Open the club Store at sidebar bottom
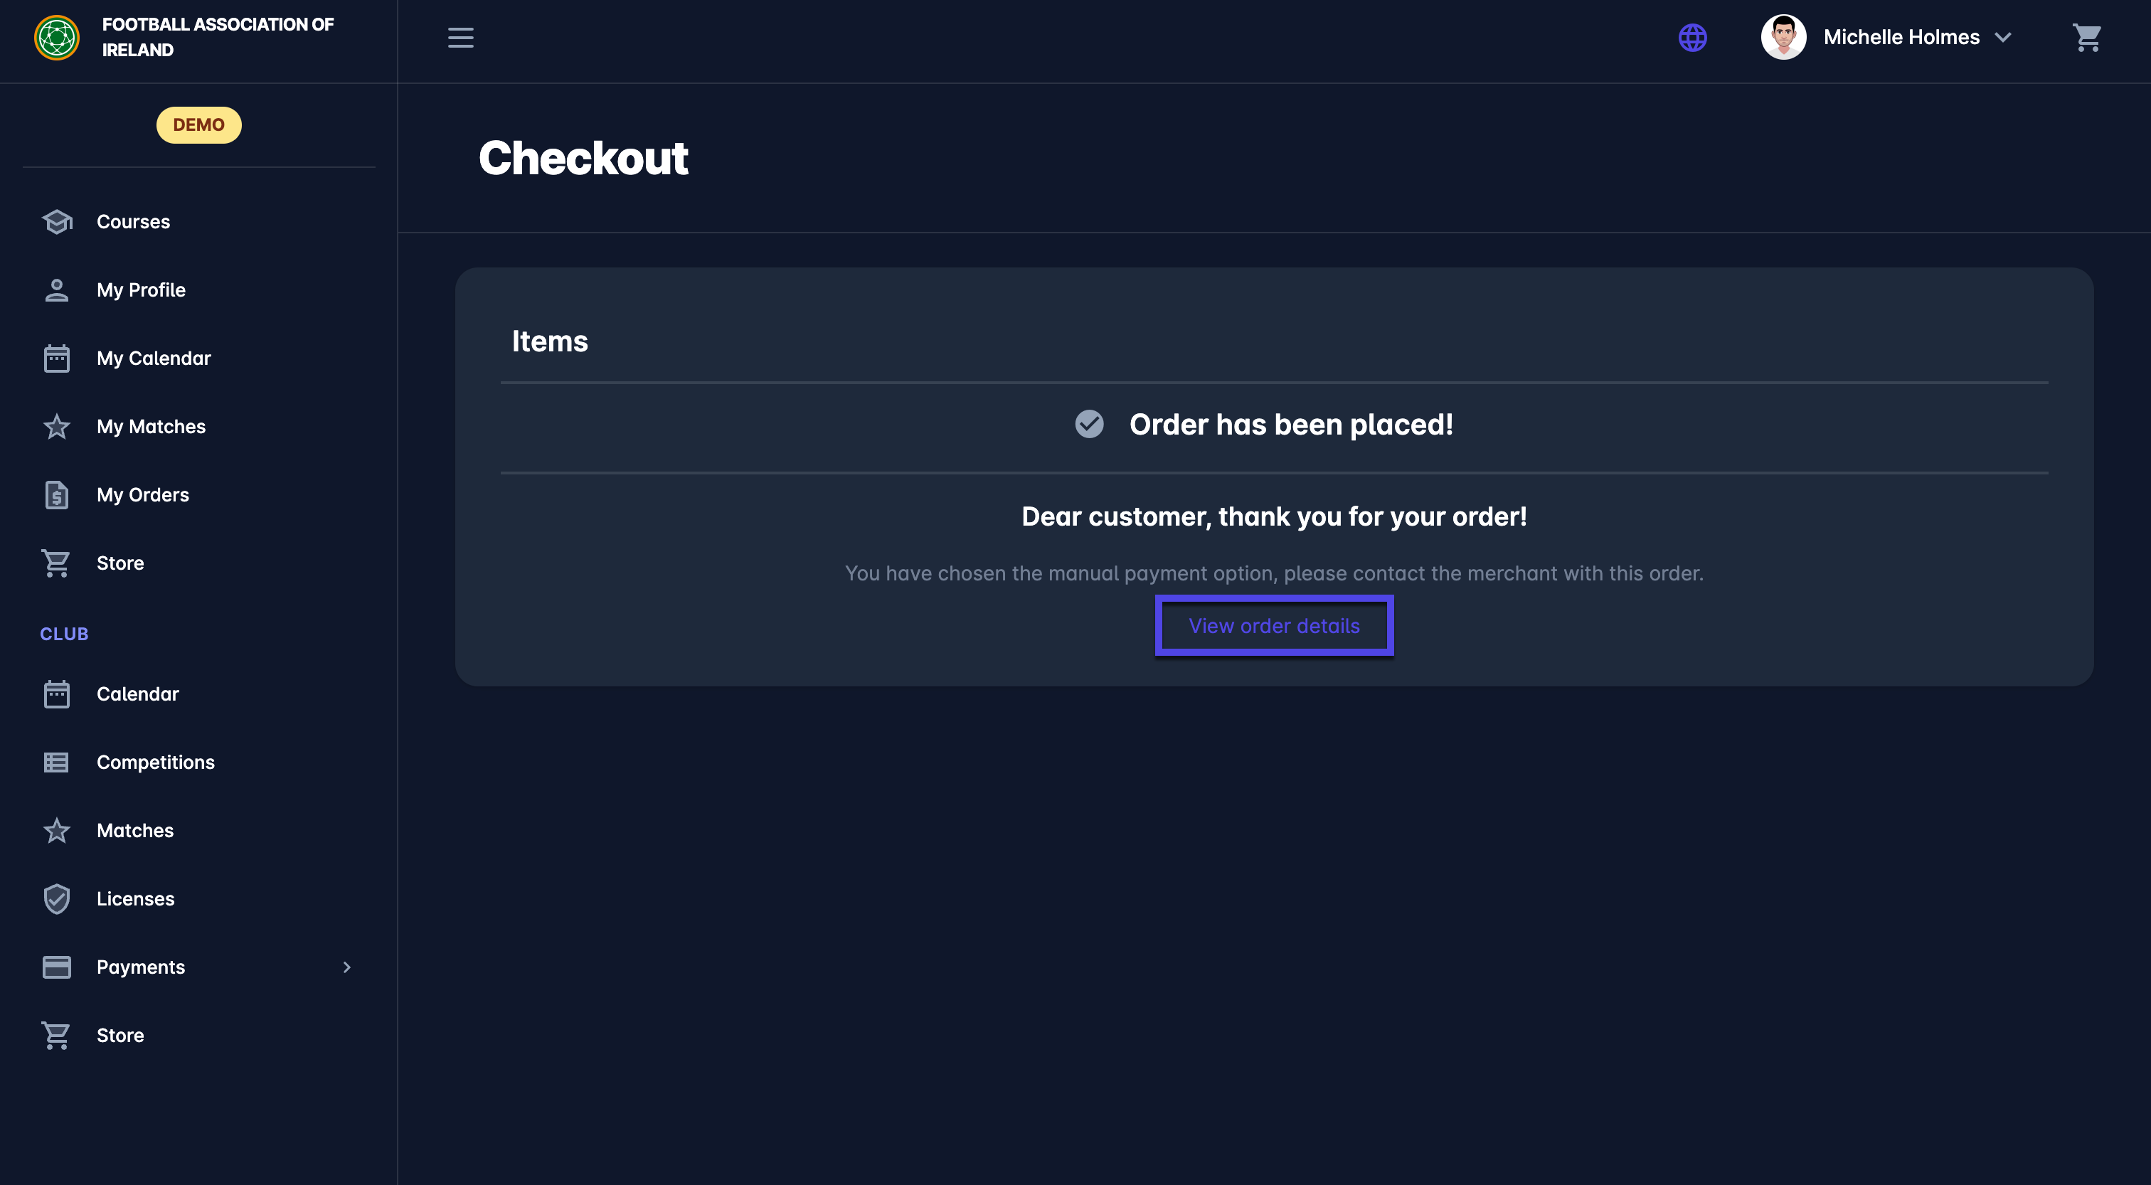Image resolution: width=2151 pixels, height=1185 pixels. tap(120, 1036)
